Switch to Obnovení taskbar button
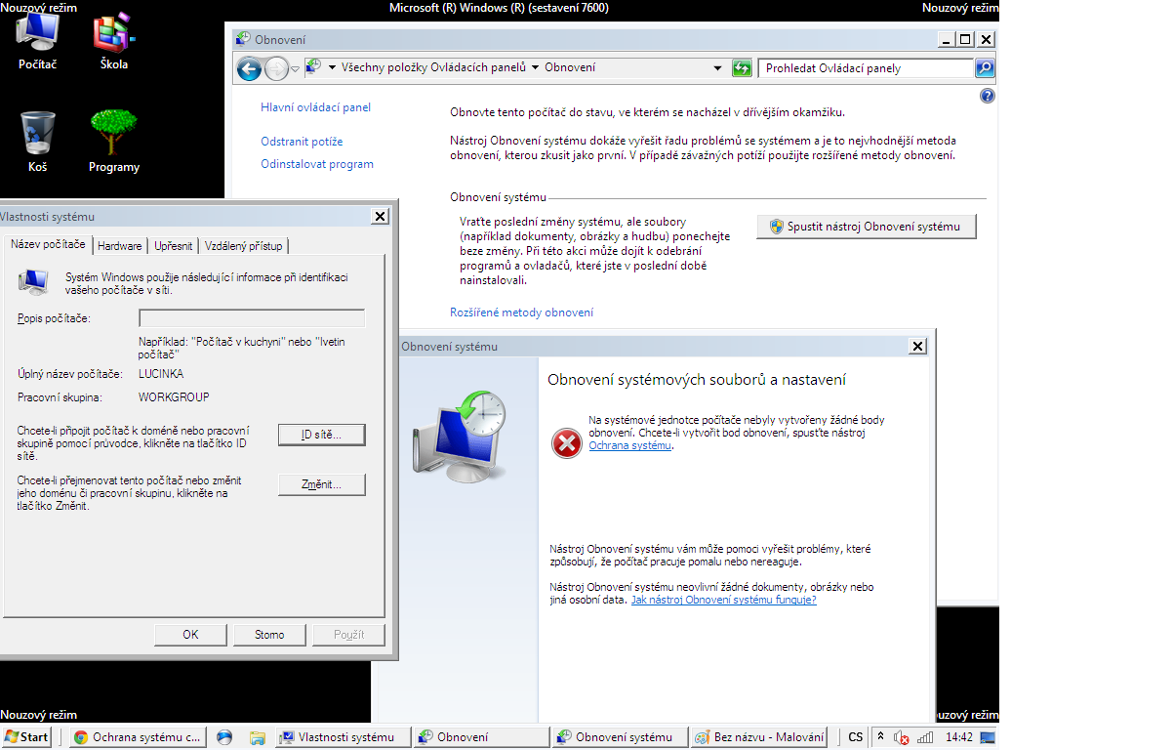 pos(481,737)
